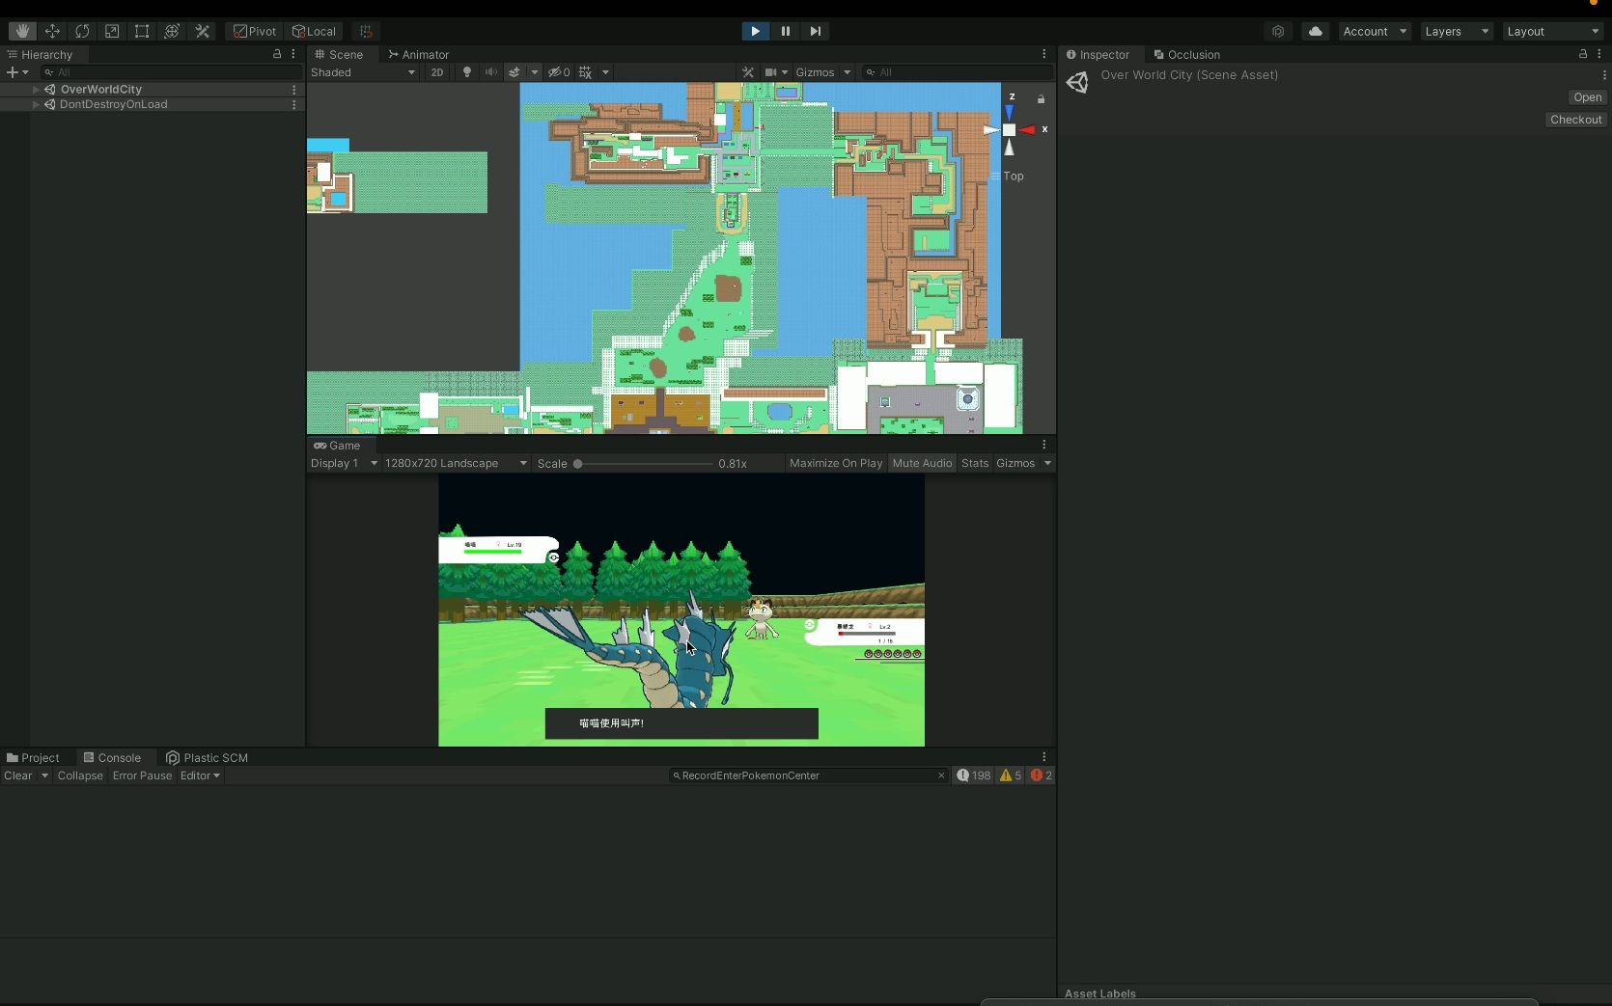Toggle console warning count filter
Viewport: 1612px width, 1006px height.
click(x=1011, y=775)
